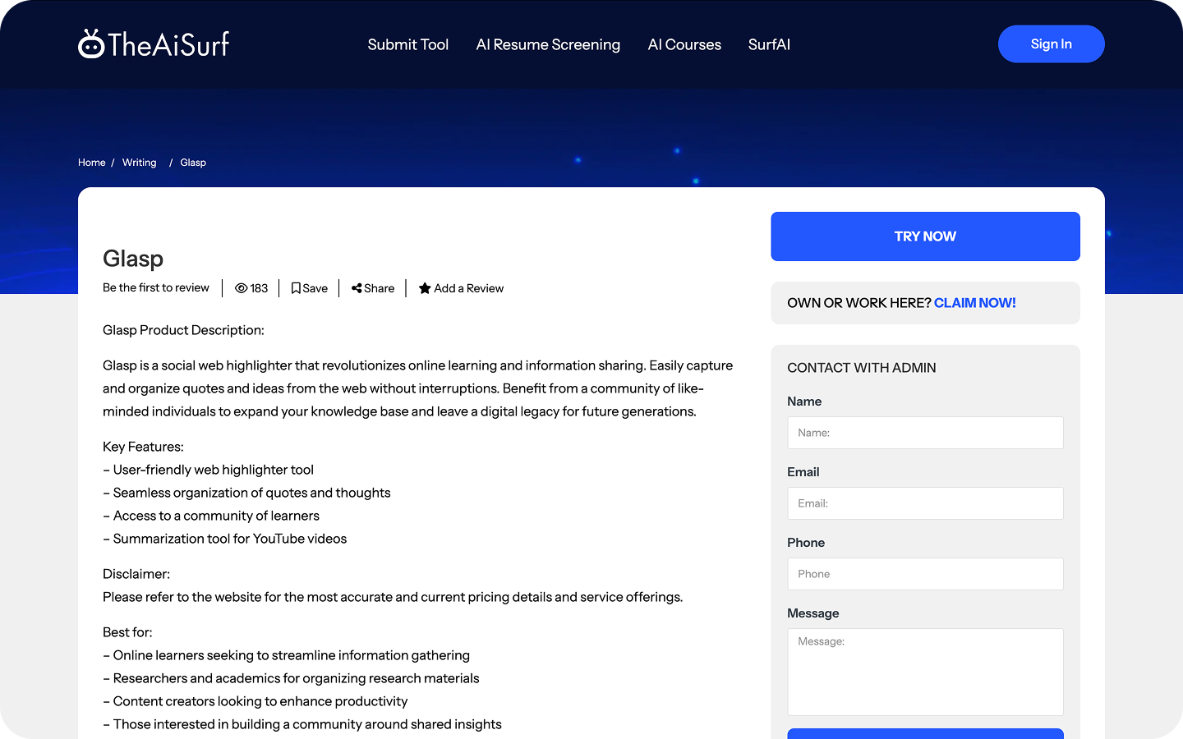Click 'Researchers and academics' line
The height and width of the screenshot is (739, 1183).
291,678
